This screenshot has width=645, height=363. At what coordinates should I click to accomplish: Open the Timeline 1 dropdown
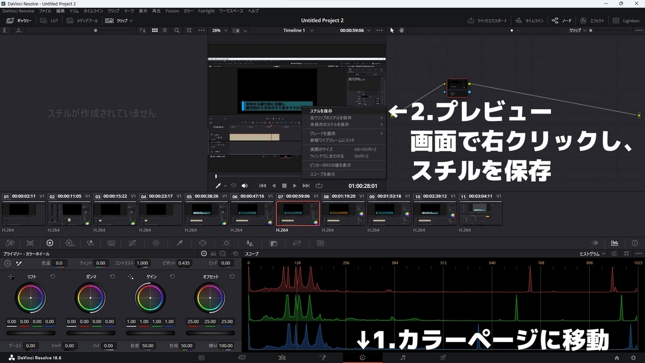297,31
